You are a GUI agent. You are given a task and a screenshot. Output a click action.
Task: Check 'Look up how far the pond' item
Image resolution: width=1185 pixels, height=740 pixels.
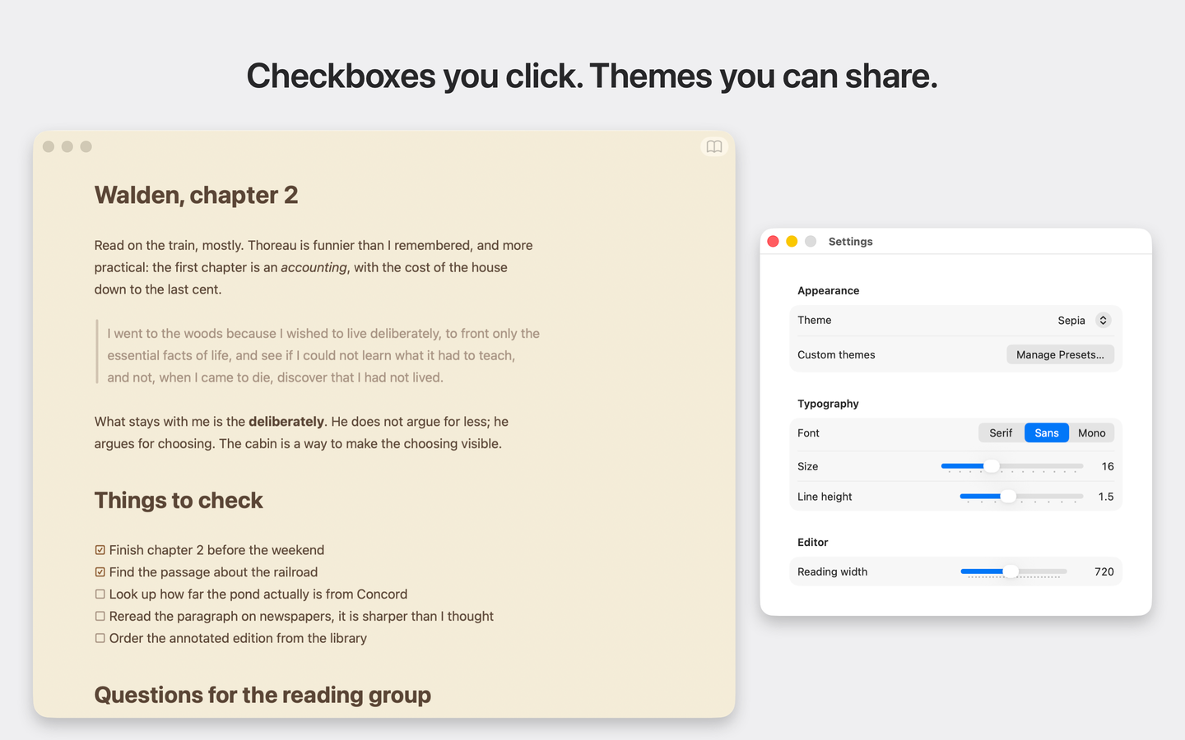[100, 594]
